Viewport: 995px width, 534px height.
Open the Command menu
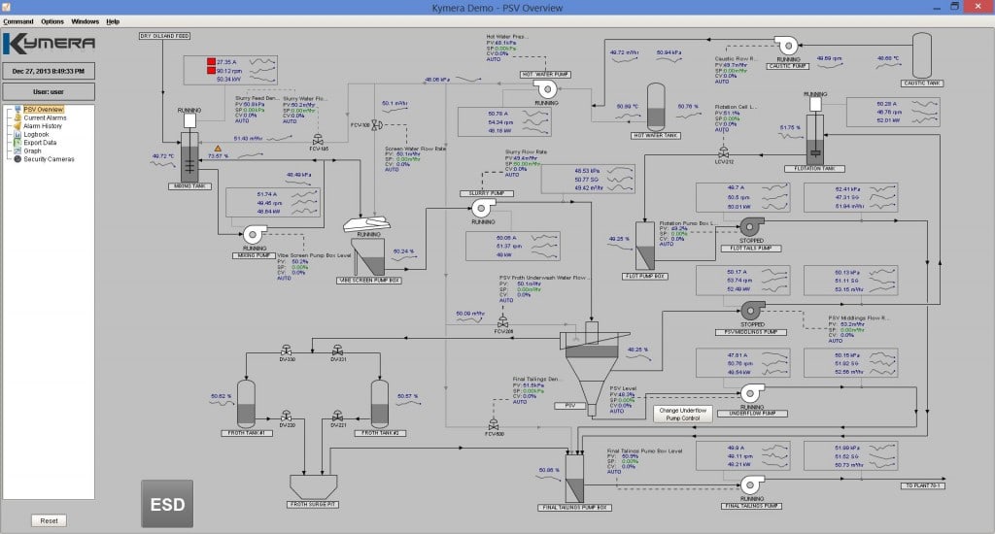point(17,21)
